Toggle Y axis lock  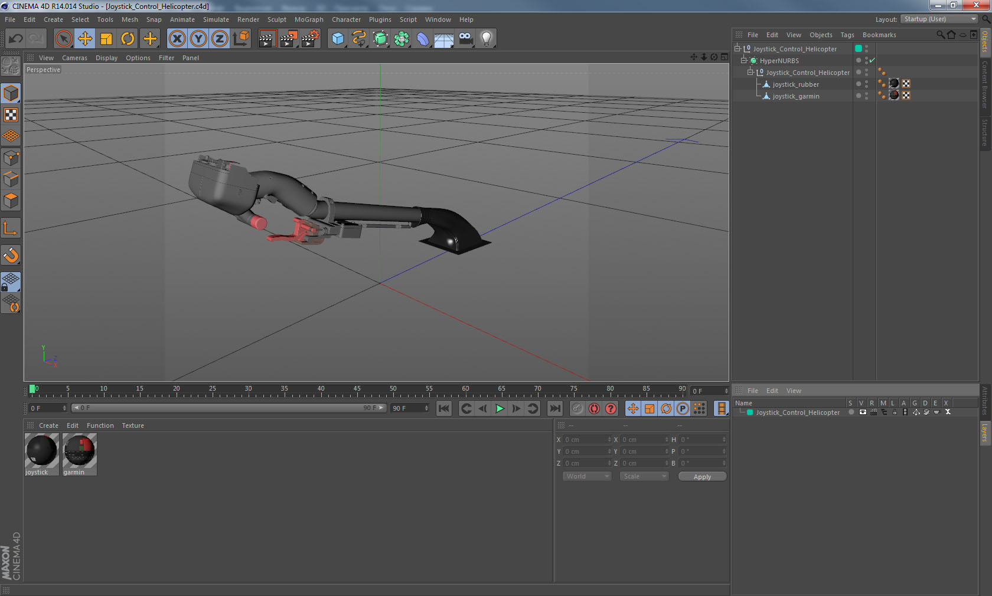point(198,39)
